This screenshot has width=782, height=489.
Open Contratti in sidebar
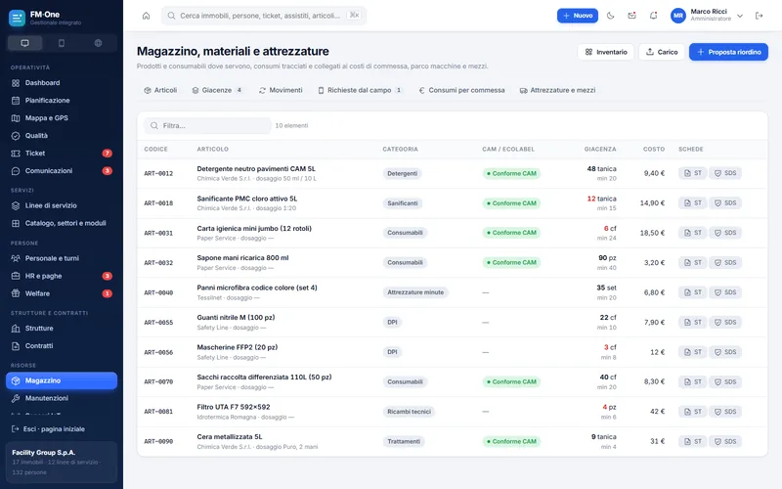(62, 346)
